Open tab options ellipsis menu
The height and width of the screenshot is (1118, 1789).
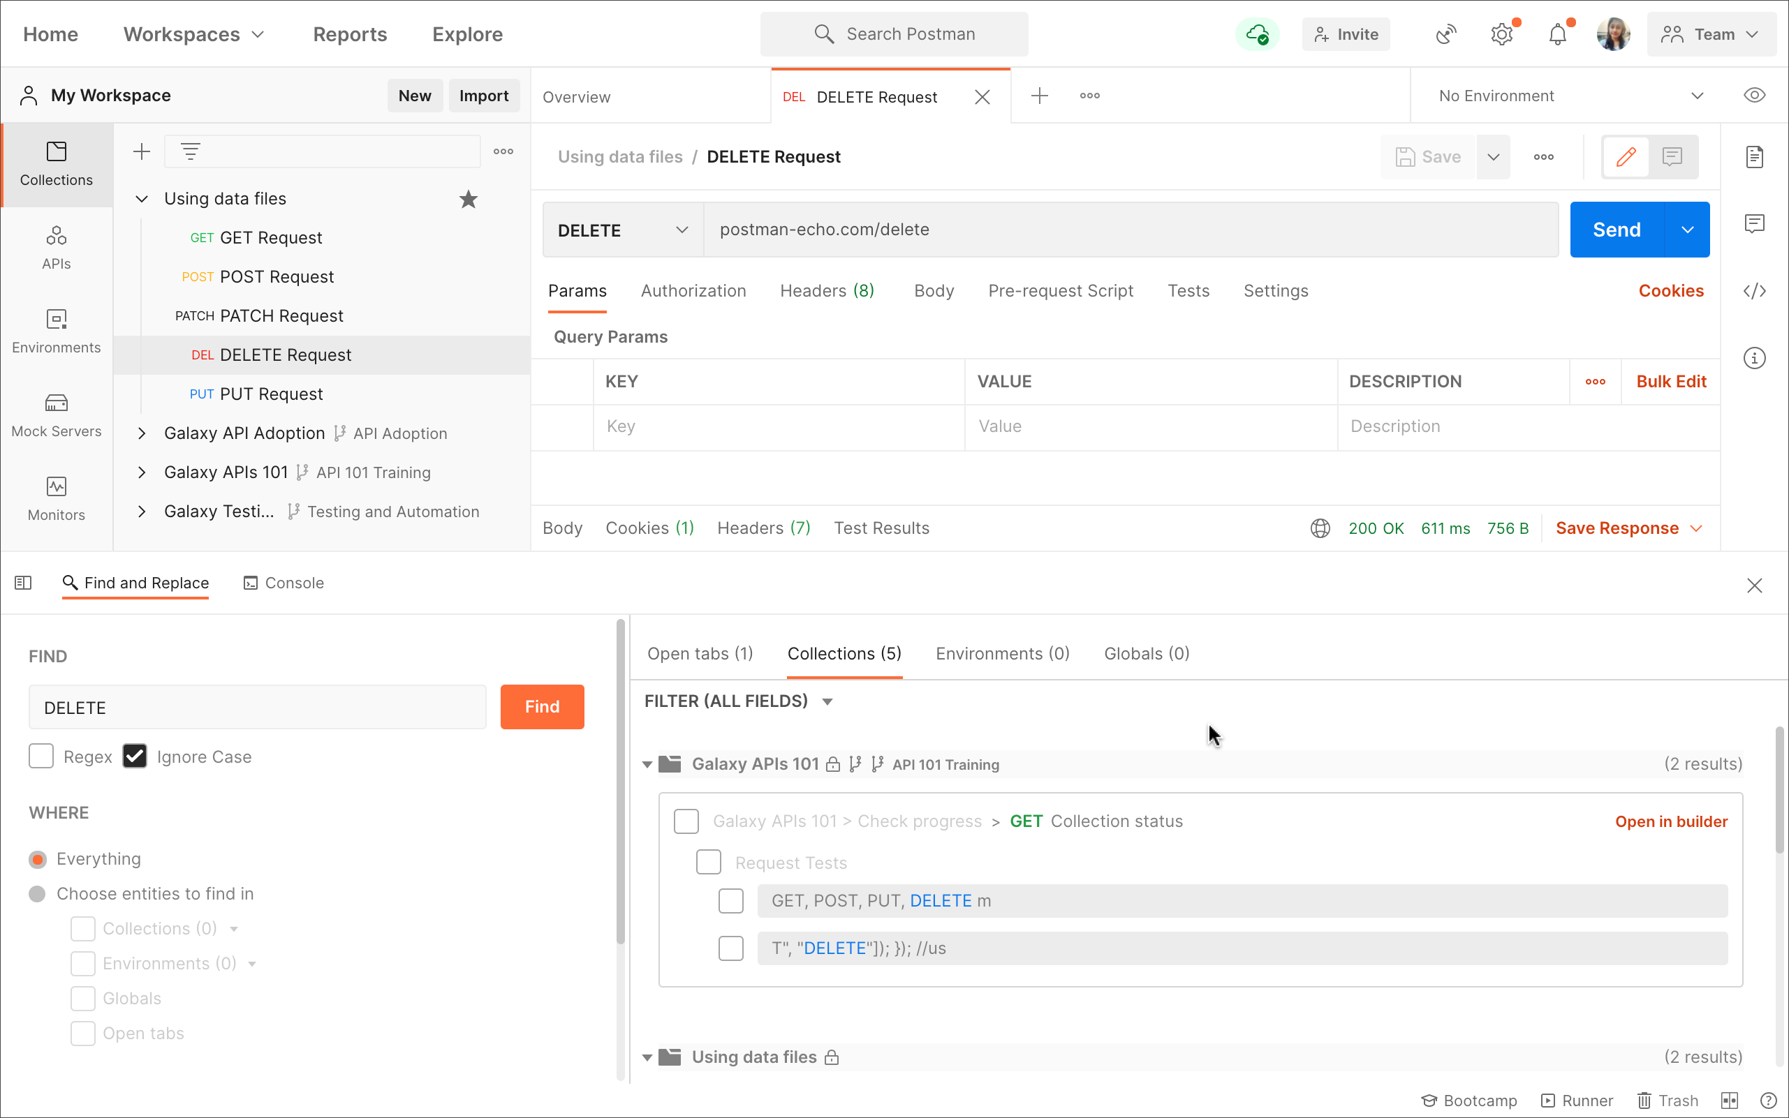click(x=1089, y=96)
